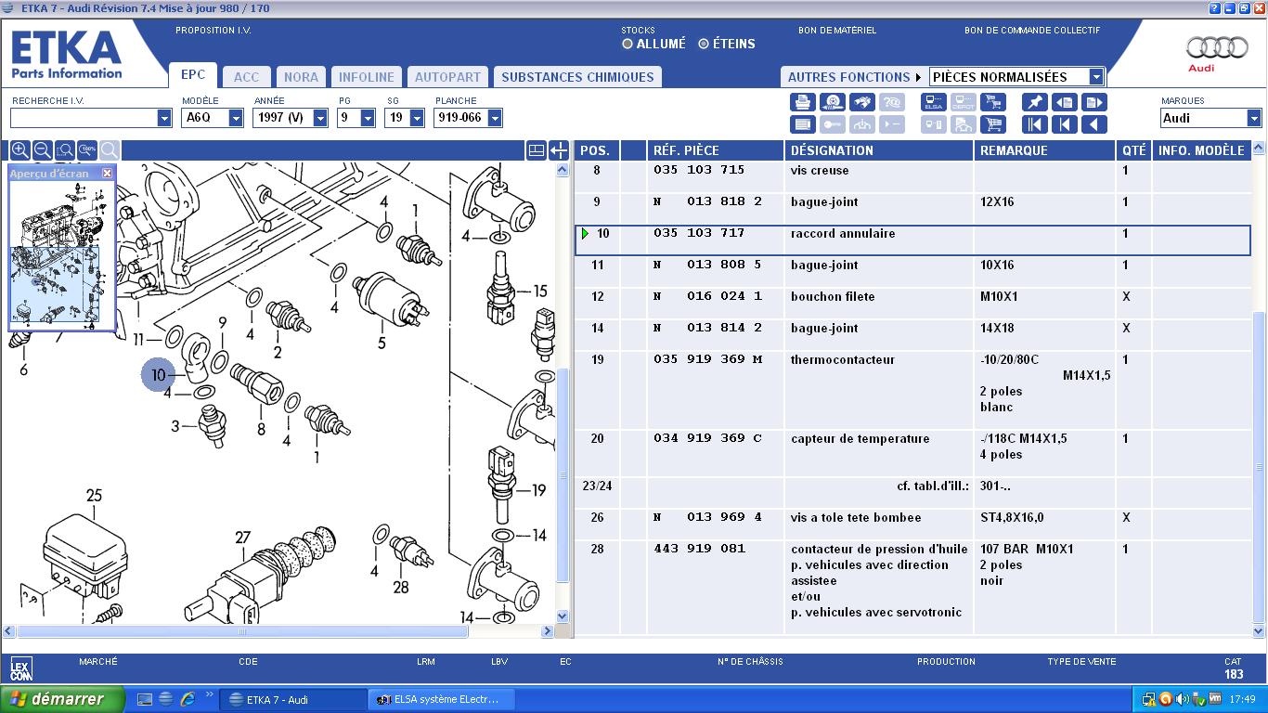Reset illustration zoom to 100%

click(87, 150)
